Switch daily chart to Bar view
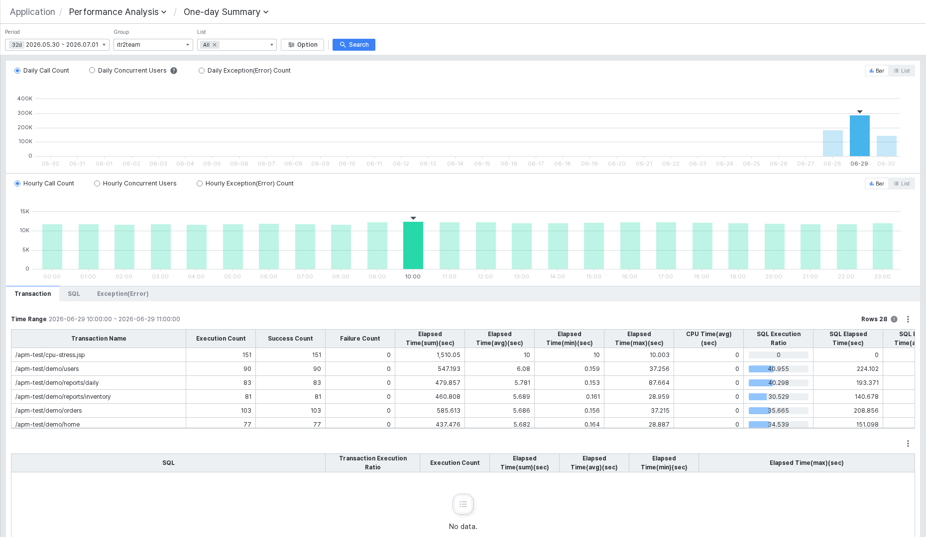The image size is (926, 537). (x=877, y=71)
